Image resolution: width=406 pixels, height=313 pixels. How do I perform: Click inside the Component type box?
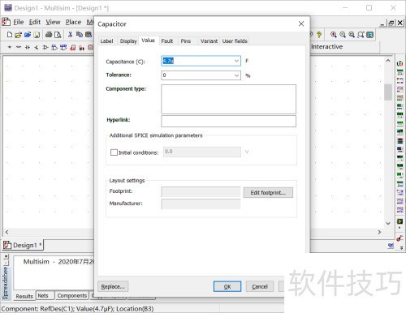228,99
